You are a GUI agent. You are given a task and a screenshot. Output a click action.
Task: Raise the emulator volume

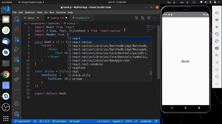click(x=217, y=20)
